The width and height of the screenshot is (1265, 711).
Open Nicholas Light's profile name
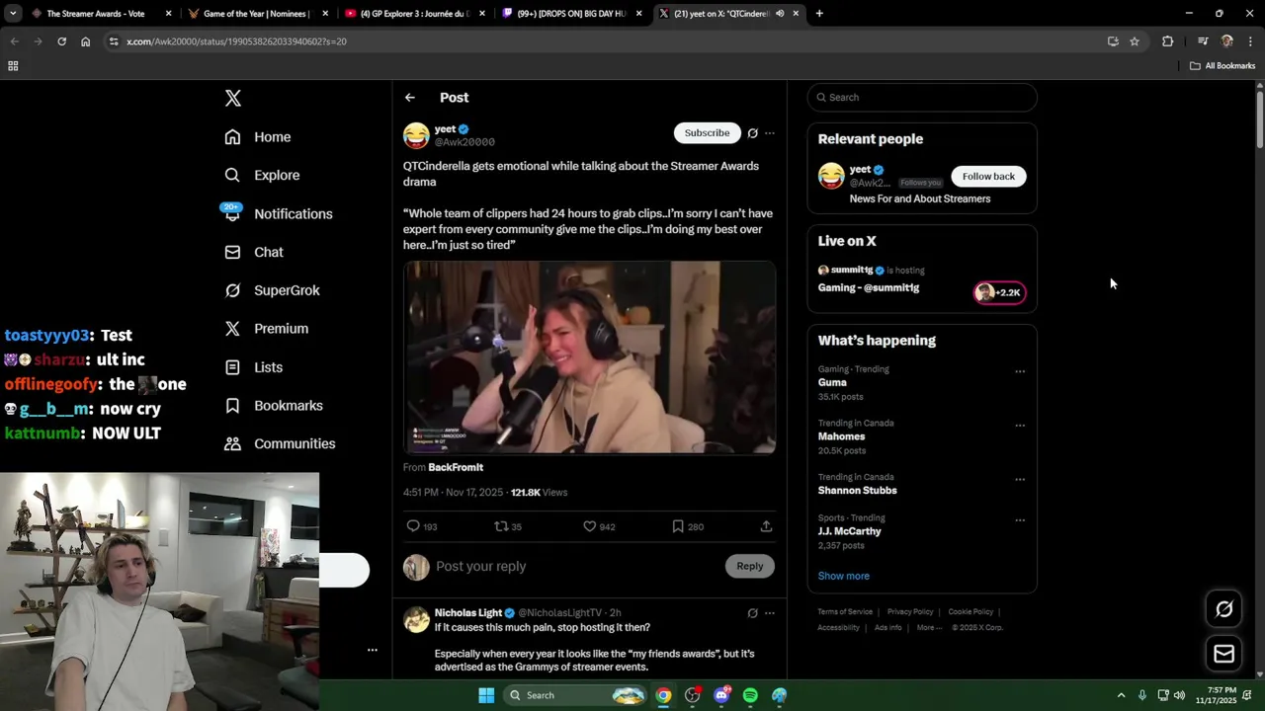click(468, 613)
